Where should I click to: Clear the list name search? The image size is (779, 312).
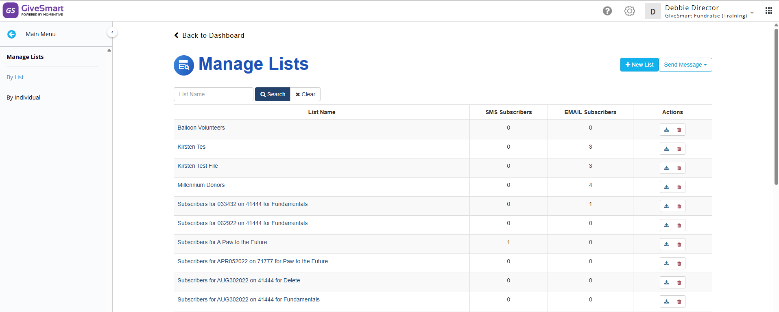(305, 94)
